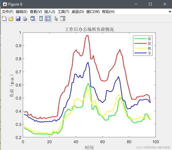Click the y-axis tick label 0.9
This screenshot has width=172, height=150.
click(18, 46)
